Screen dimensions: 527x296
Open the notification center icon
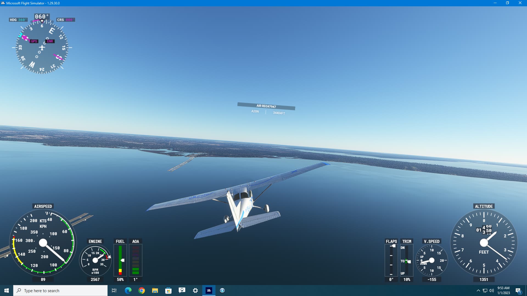(518, 291)
